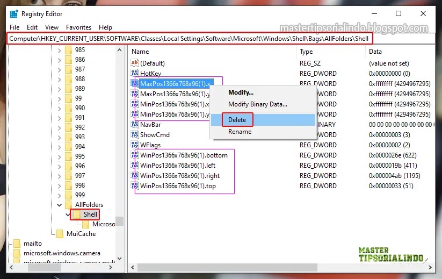The height and width of the screenshot is (279, 442).
Task: Click the folder icon of key 985
Action: [x=68, y=50]
